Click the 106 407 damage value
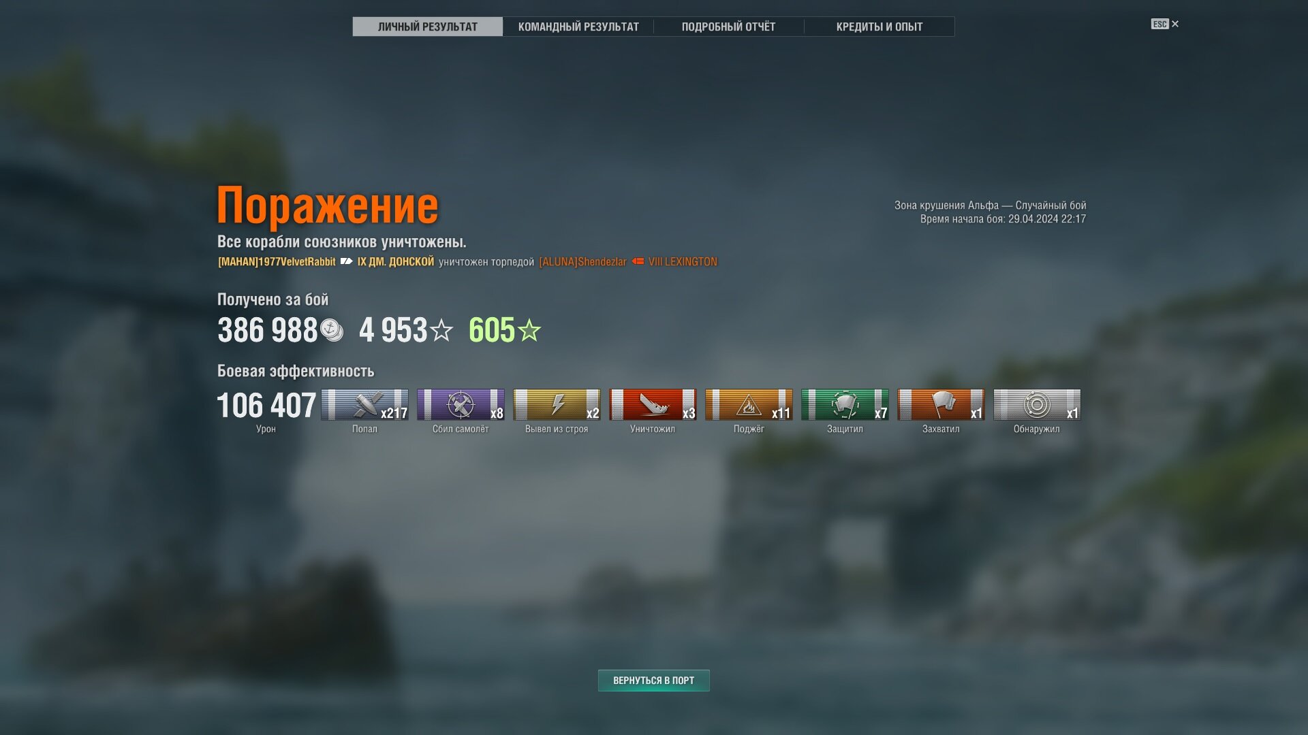Viewport: 1308px width, 735px height. tap(266, 406)
